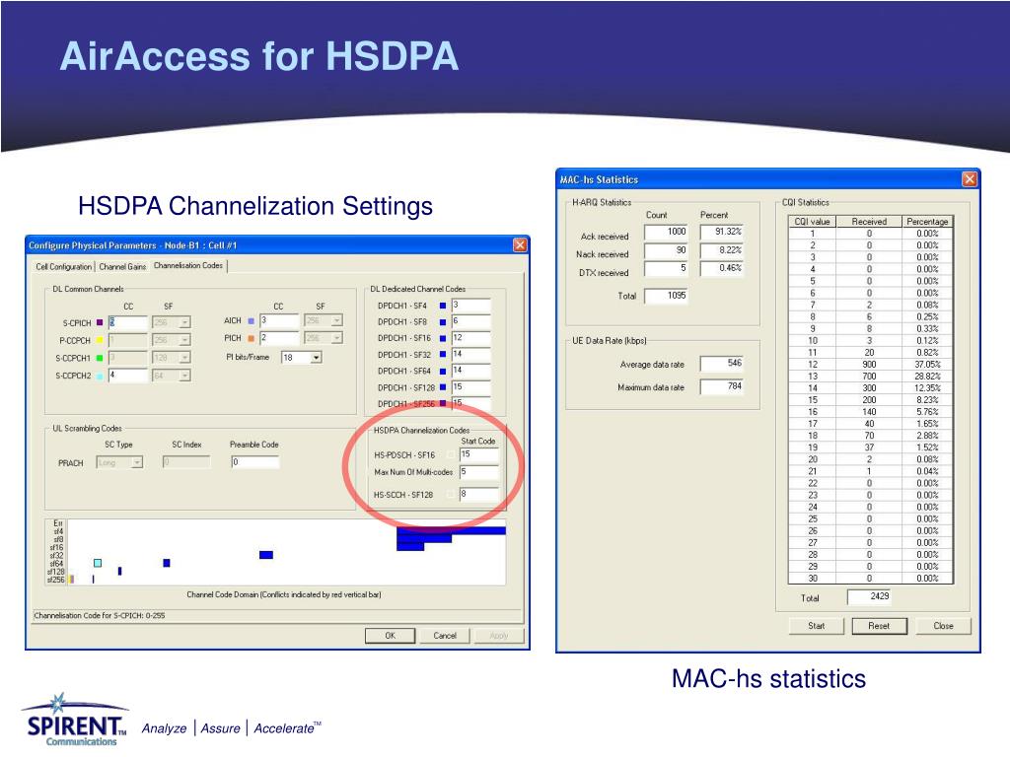Select the Channelisation Codes tab
The width and height of the screenshot is (1010, 757).
[x=188, y=265]
